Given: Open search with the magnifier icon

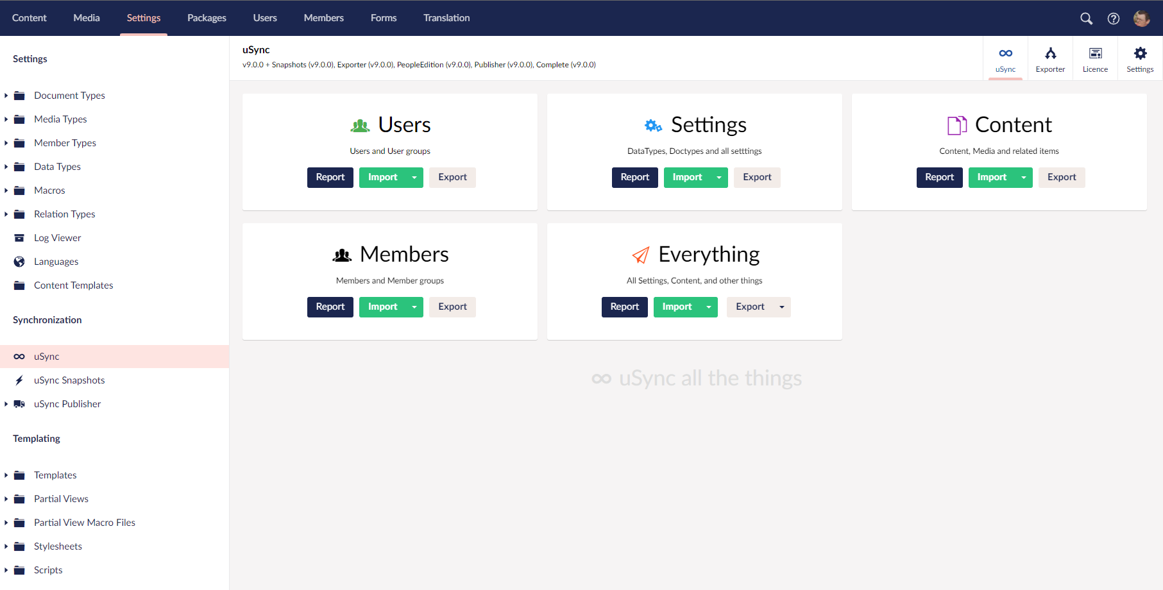Looking at the screenshot, I should 1086,18.
